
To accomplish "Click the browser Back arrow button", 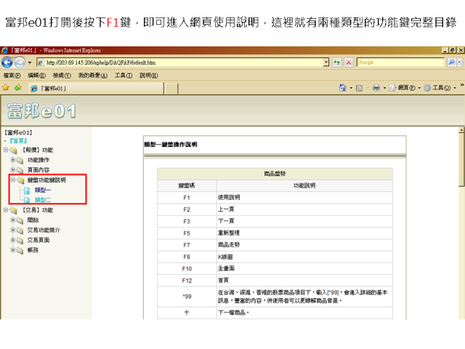I will tap(7, 63).
